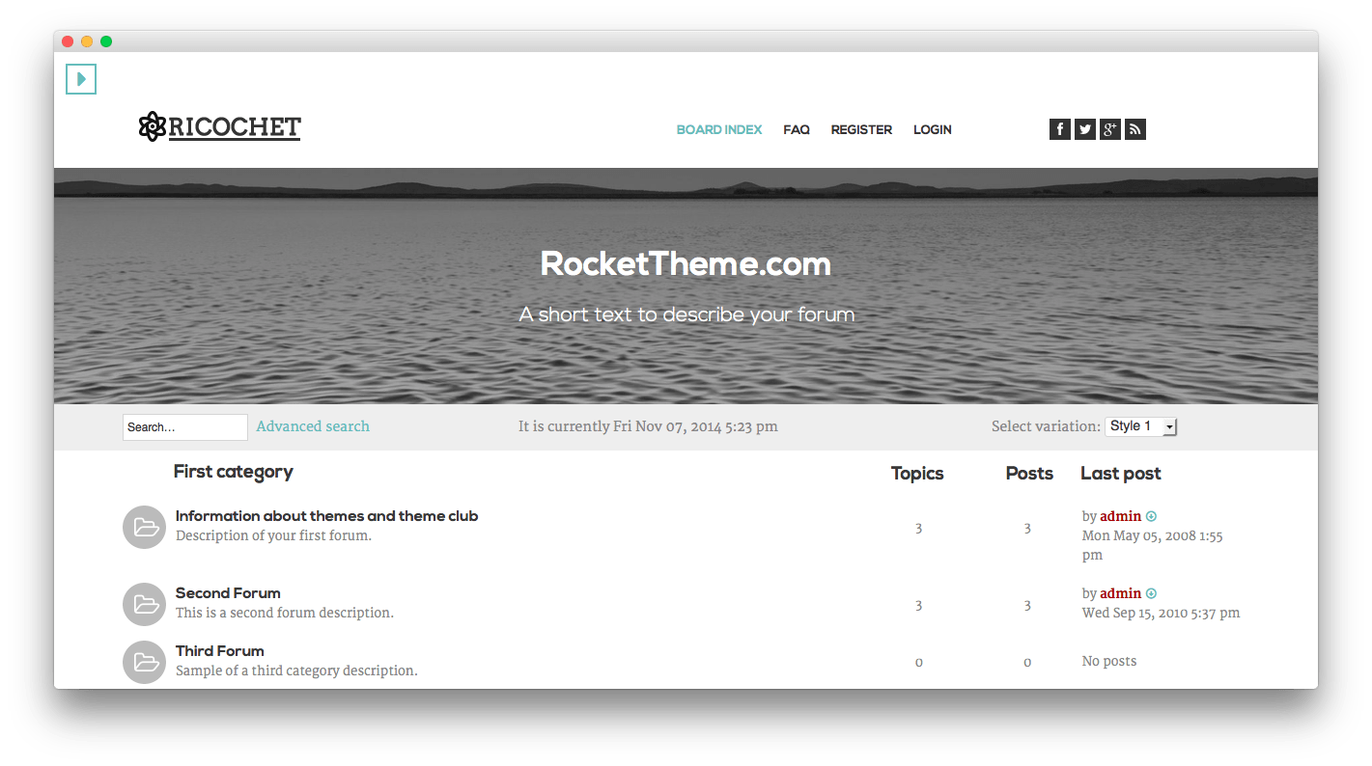Open Third Forum link
The width and height of the screenshot is (1372, 766).
click(220, 650)
